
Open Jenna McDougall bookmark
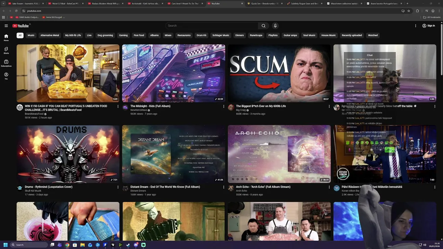click(x=53, y=17)
